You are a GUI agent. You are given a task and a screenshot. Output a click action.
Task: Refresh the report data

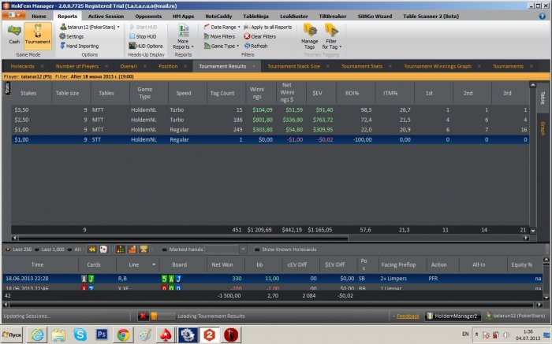point(256,46)
